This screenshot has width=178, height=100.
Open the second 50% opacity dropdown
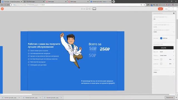pyautogui.click(x=172, y=64)
